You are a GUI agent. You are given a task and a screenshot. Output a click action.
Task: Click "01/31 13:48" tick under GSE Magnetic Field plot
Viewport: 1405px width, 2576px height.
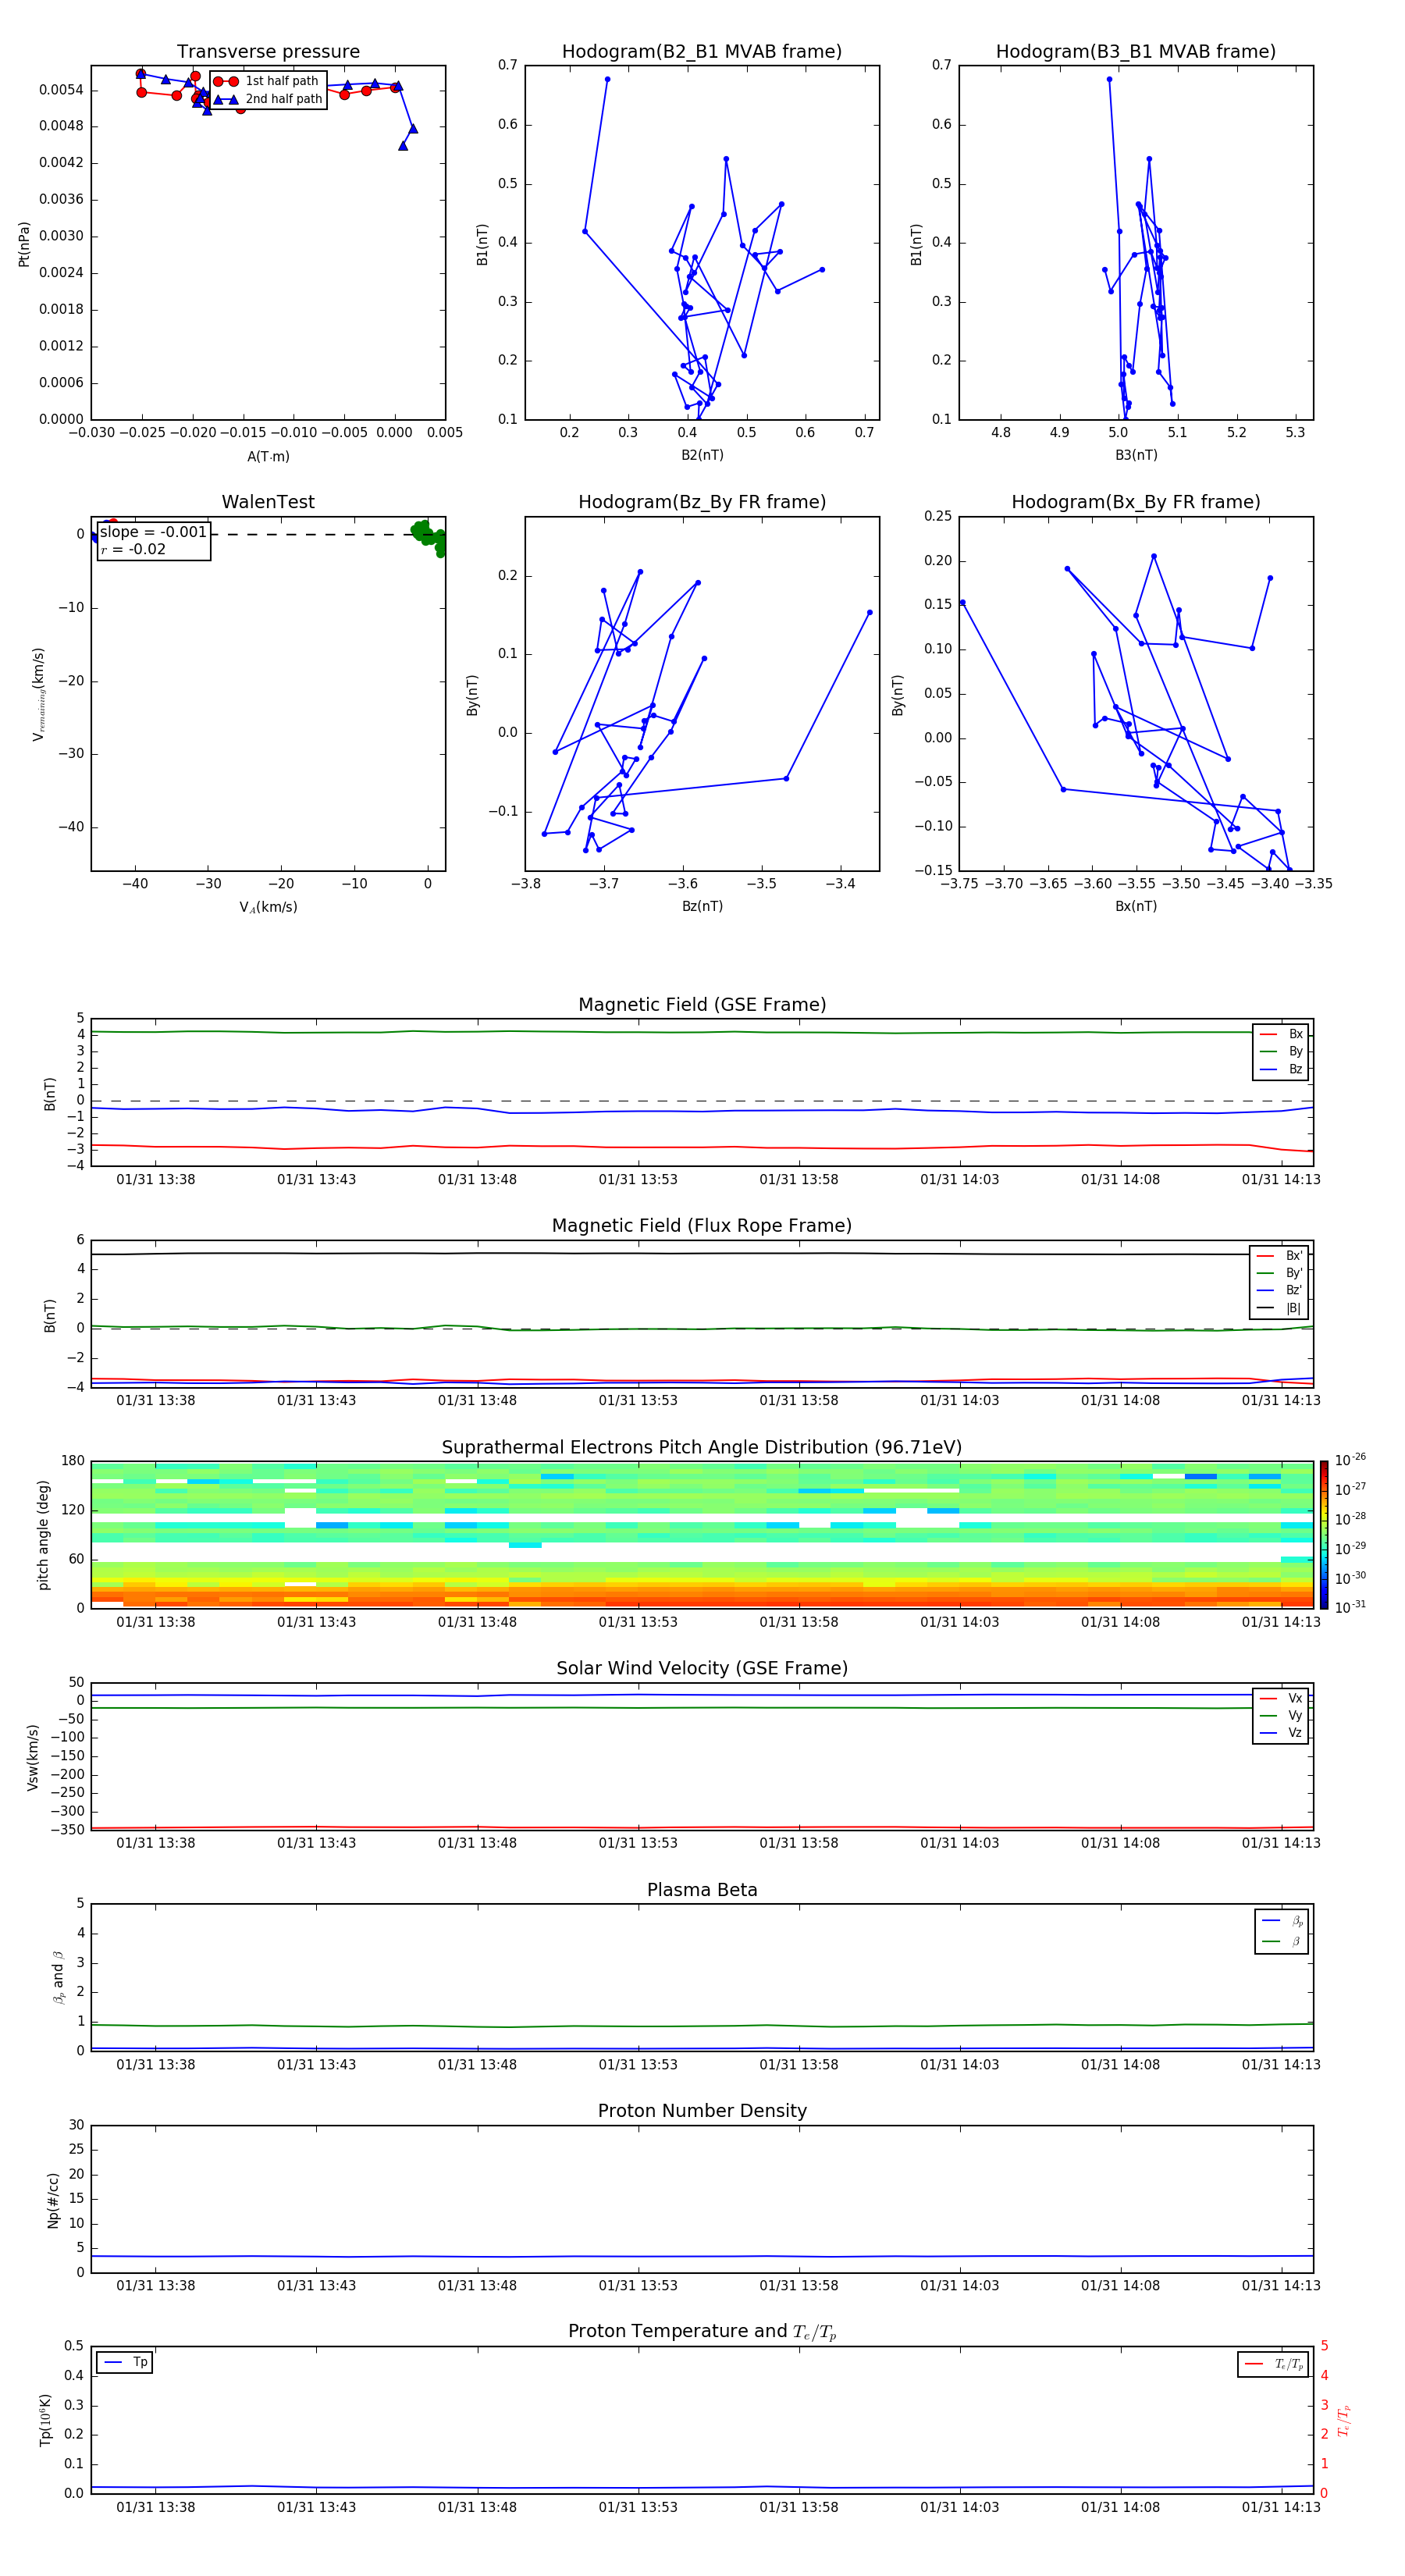click(x=477, y=1179)
